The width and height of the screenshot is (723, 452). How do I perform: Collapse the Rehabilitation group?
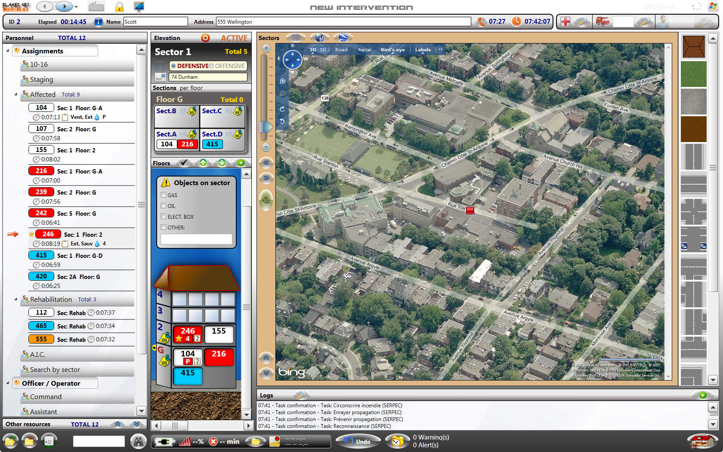pyautogui.click(x=16, y=299)
